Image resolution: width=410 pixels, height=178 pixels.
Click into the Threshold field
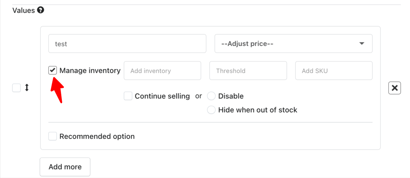pos(248,71)
